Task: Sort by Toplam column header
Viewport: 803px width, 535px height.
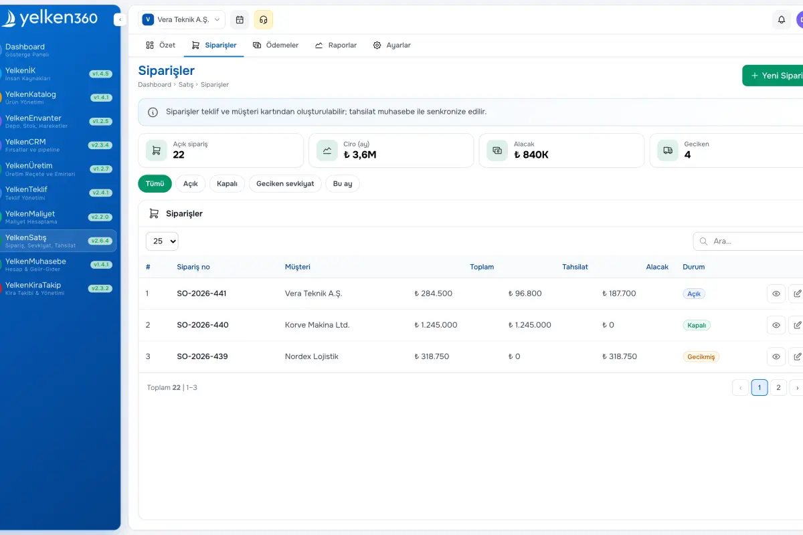Action: coord(482,267)
